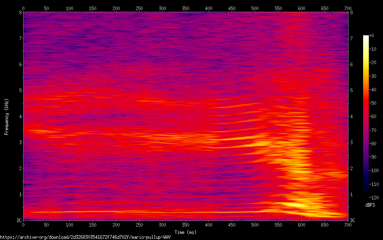Click the -60 value on the color scale
Image resolution: width=383 pixels, height=240 pixels.
[372, 117]
